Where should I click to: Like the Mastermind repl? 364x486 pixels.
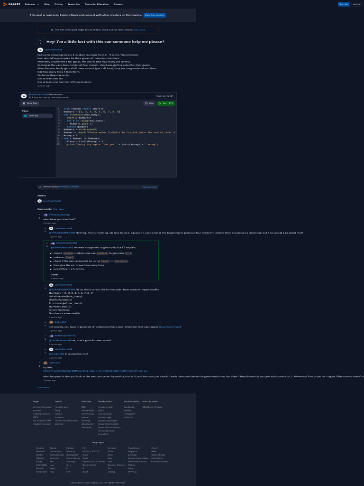[149, 103]
